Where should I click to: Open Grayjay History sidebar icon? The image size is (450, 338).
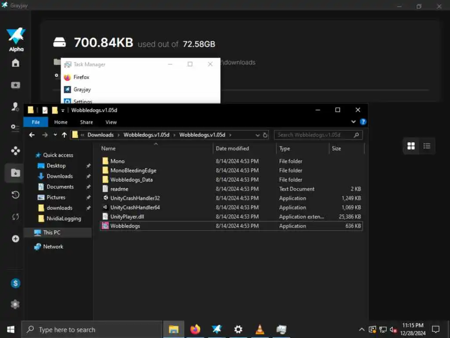pyautogui.click(x=15, y=195)
